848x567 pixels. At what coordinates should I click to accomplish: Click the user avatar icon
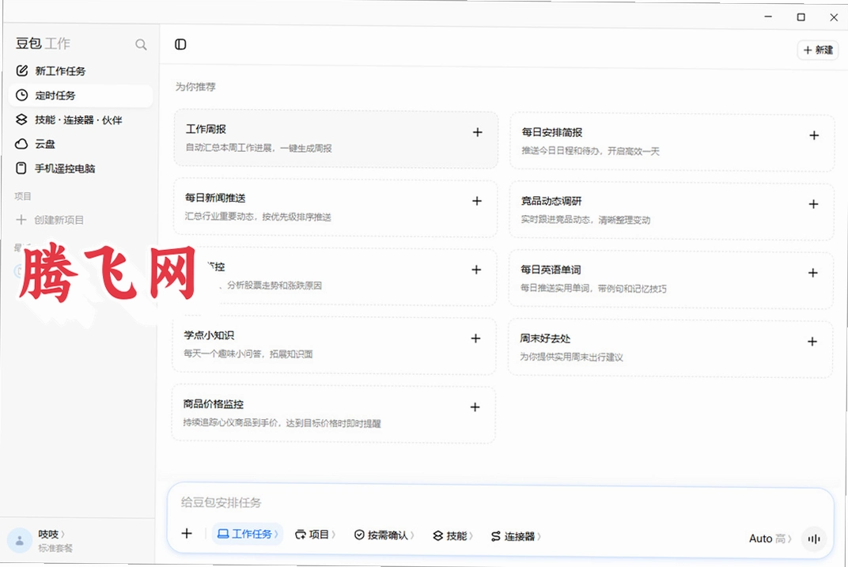(x=20, y=540)
